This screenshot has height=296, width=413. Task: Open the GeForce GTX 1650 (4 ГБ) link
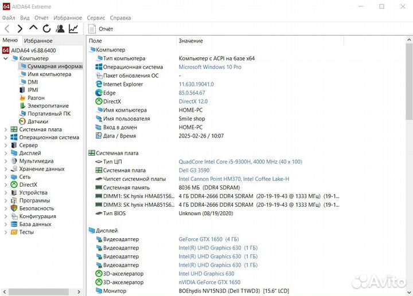[209, 239]
